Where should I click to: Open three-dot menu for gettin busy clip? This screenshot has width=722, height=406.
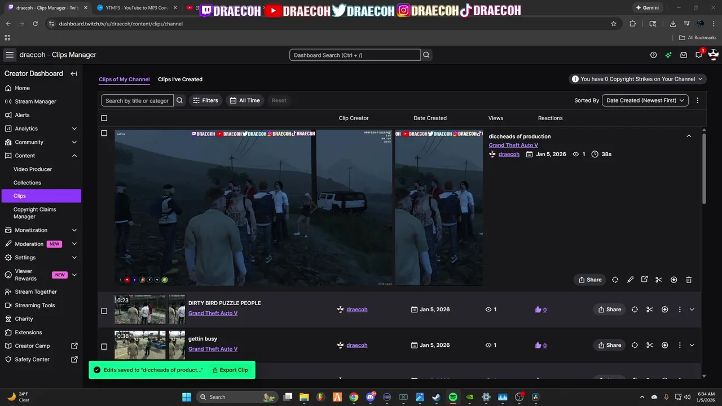(x=679, y=345)
